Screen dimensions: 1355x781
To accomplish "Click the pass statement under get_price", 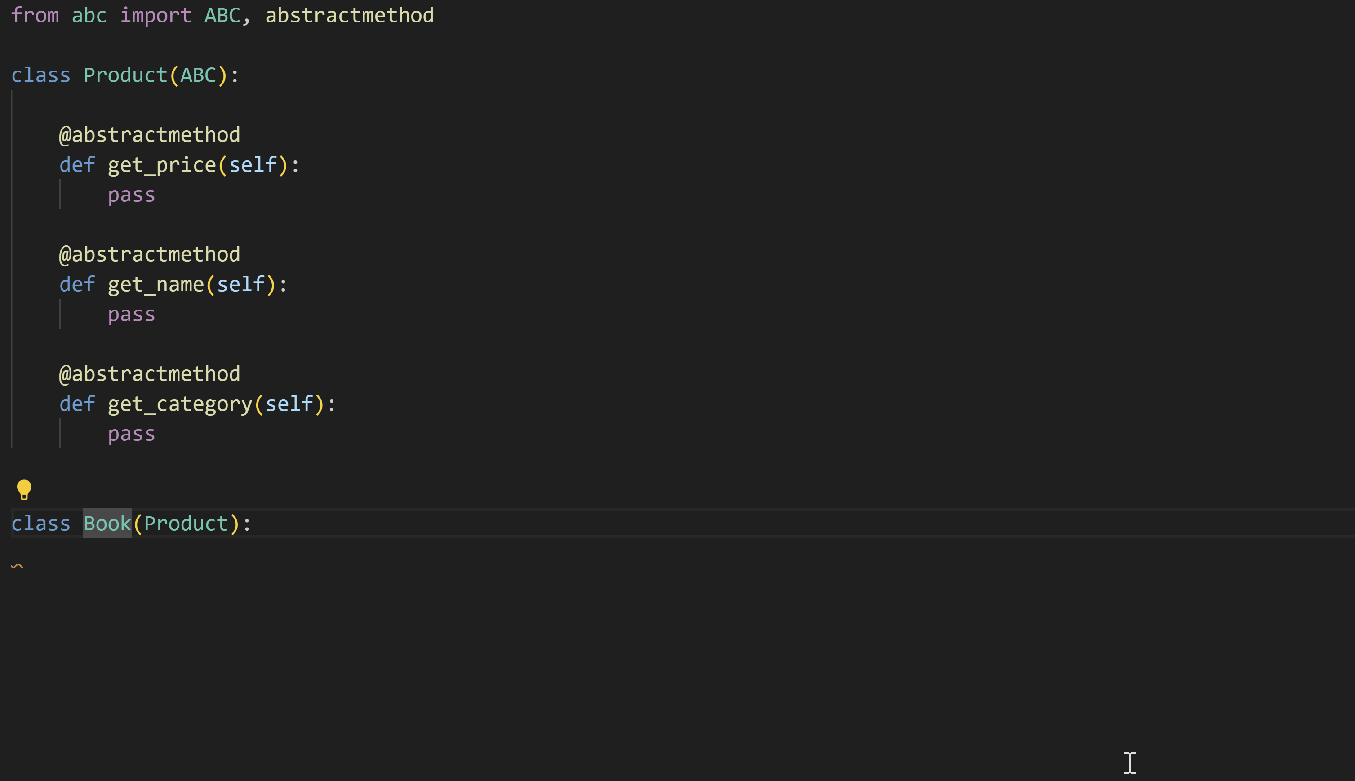I will tap(131, 195).
